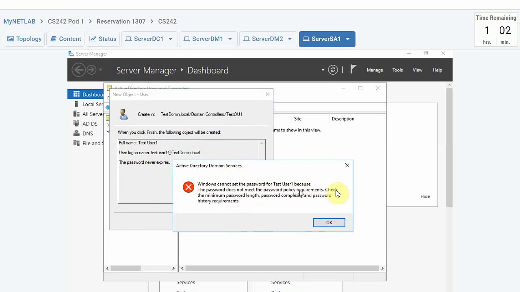Close the Active Directory Users and Computers window

click(377, 88)
